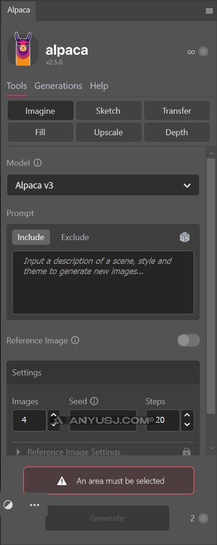This screenshot has width=217, height=545.
Task: Open the Help tab
Action: point(99,86)
